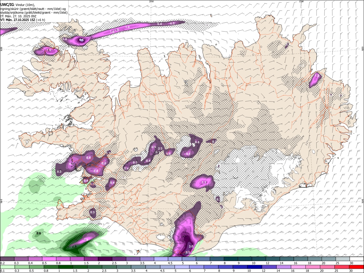
Task: Select upper legend swatch starting at 0.2
Action: pyautogui.click(x=7, y=259)
